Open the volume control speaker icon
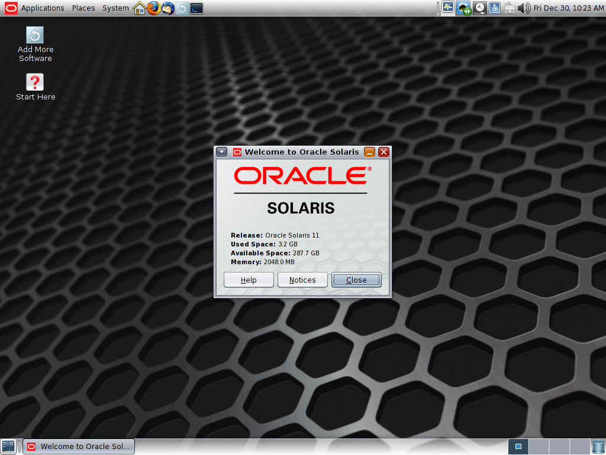The width and height of the screenshot is (606, 455). pyautogui.click(x=524, y=8)
